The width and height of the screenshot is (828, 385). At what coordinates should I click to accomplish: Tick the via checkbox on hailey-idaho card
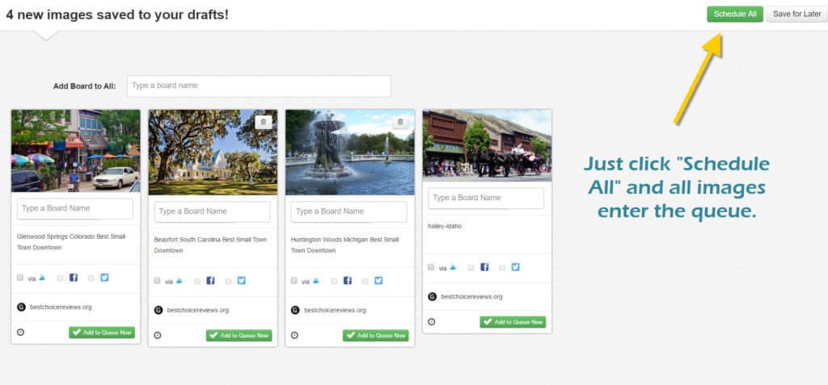point(431,267)
